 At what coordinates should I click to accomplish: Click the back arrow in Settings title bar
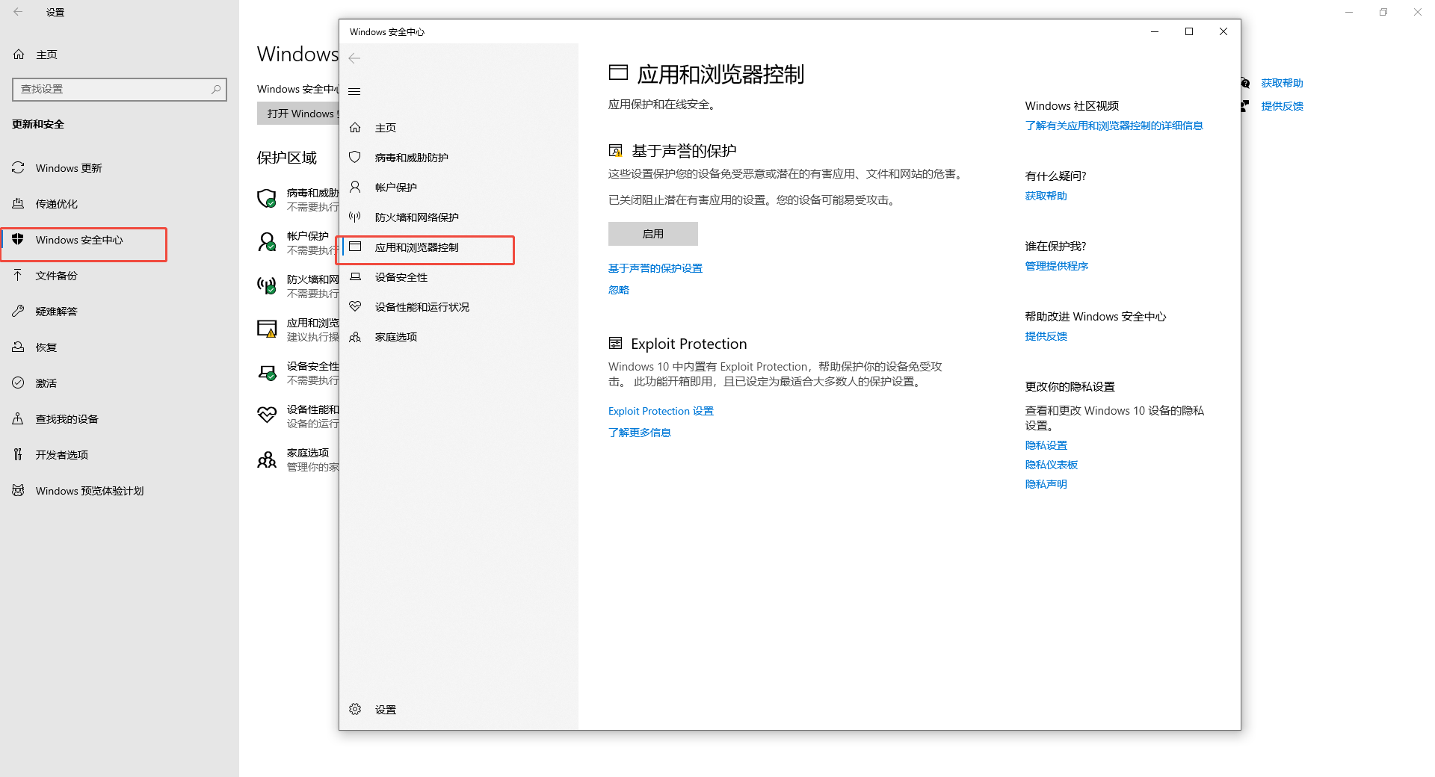click(18, 12)
